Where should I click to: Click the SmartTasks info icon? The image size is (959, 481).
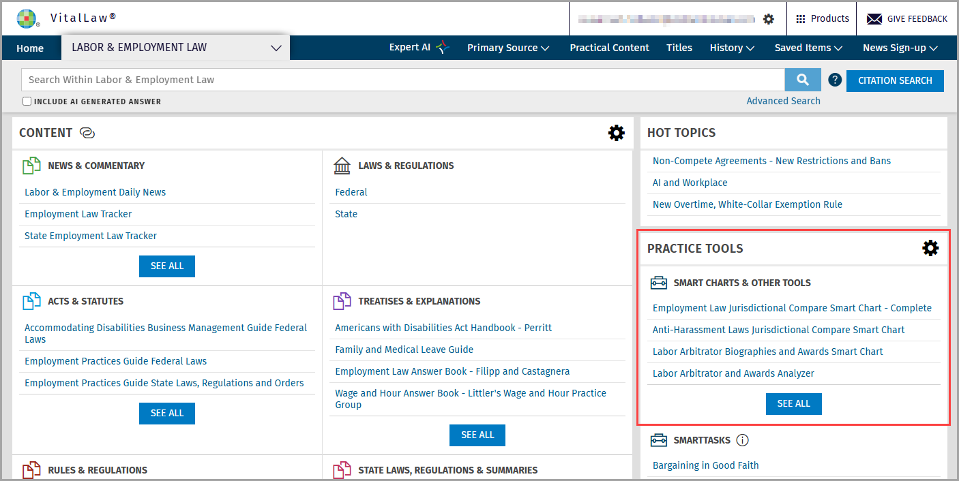[743, 440]
